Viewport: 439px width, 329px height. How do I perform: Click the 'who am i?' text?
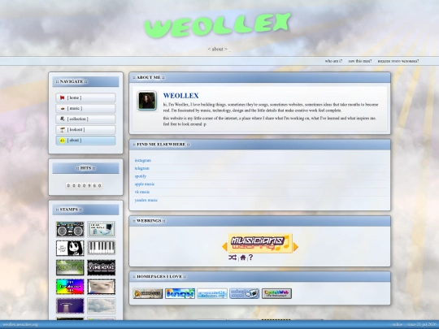pyautogui.click(x=333, y=61)
